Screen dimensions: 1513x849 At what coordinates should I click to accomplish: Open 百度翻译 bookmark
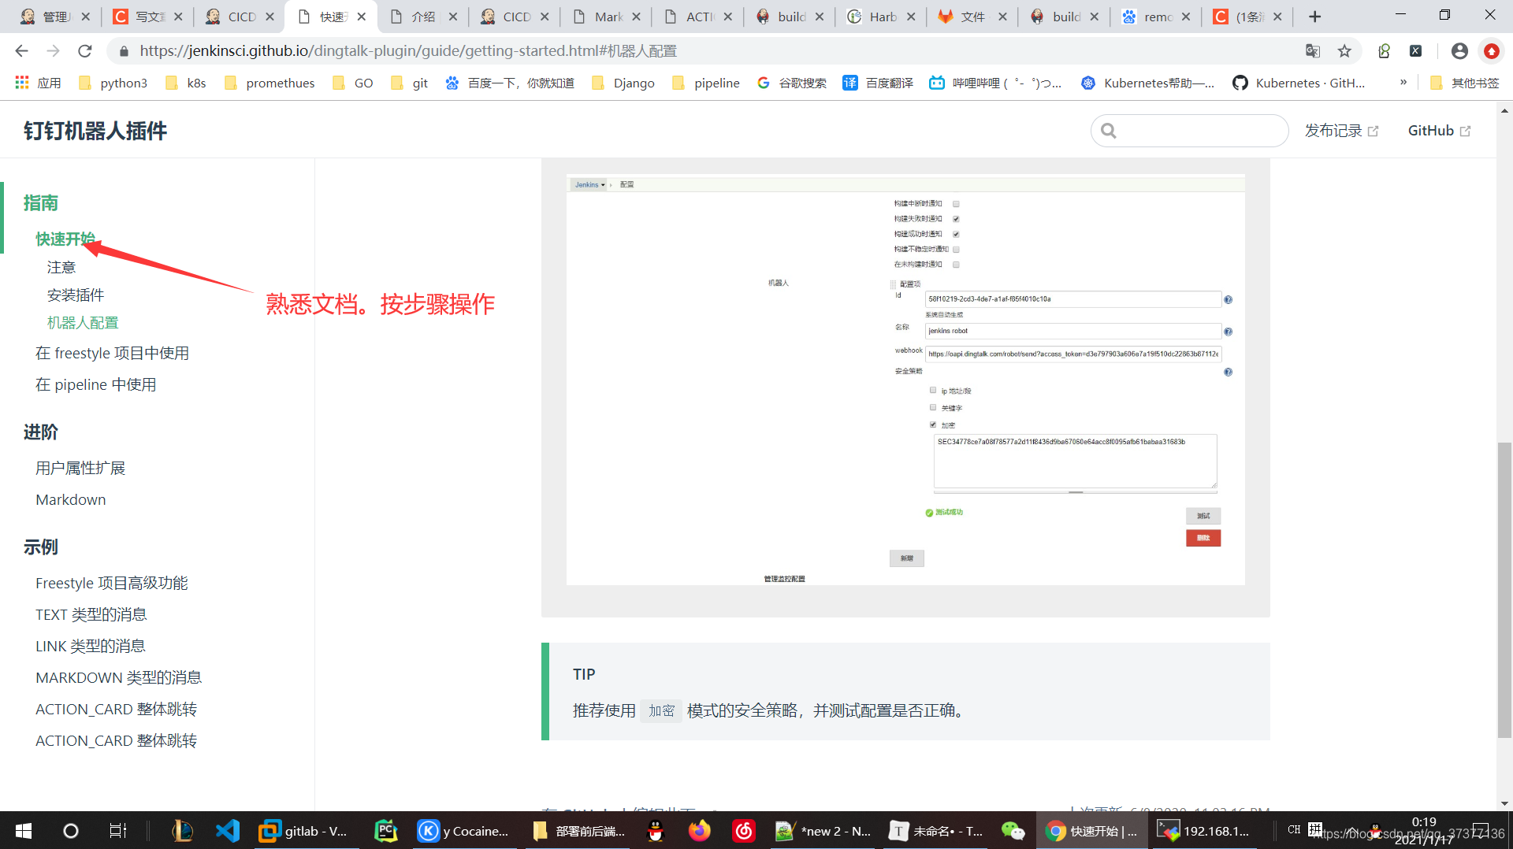878,83
